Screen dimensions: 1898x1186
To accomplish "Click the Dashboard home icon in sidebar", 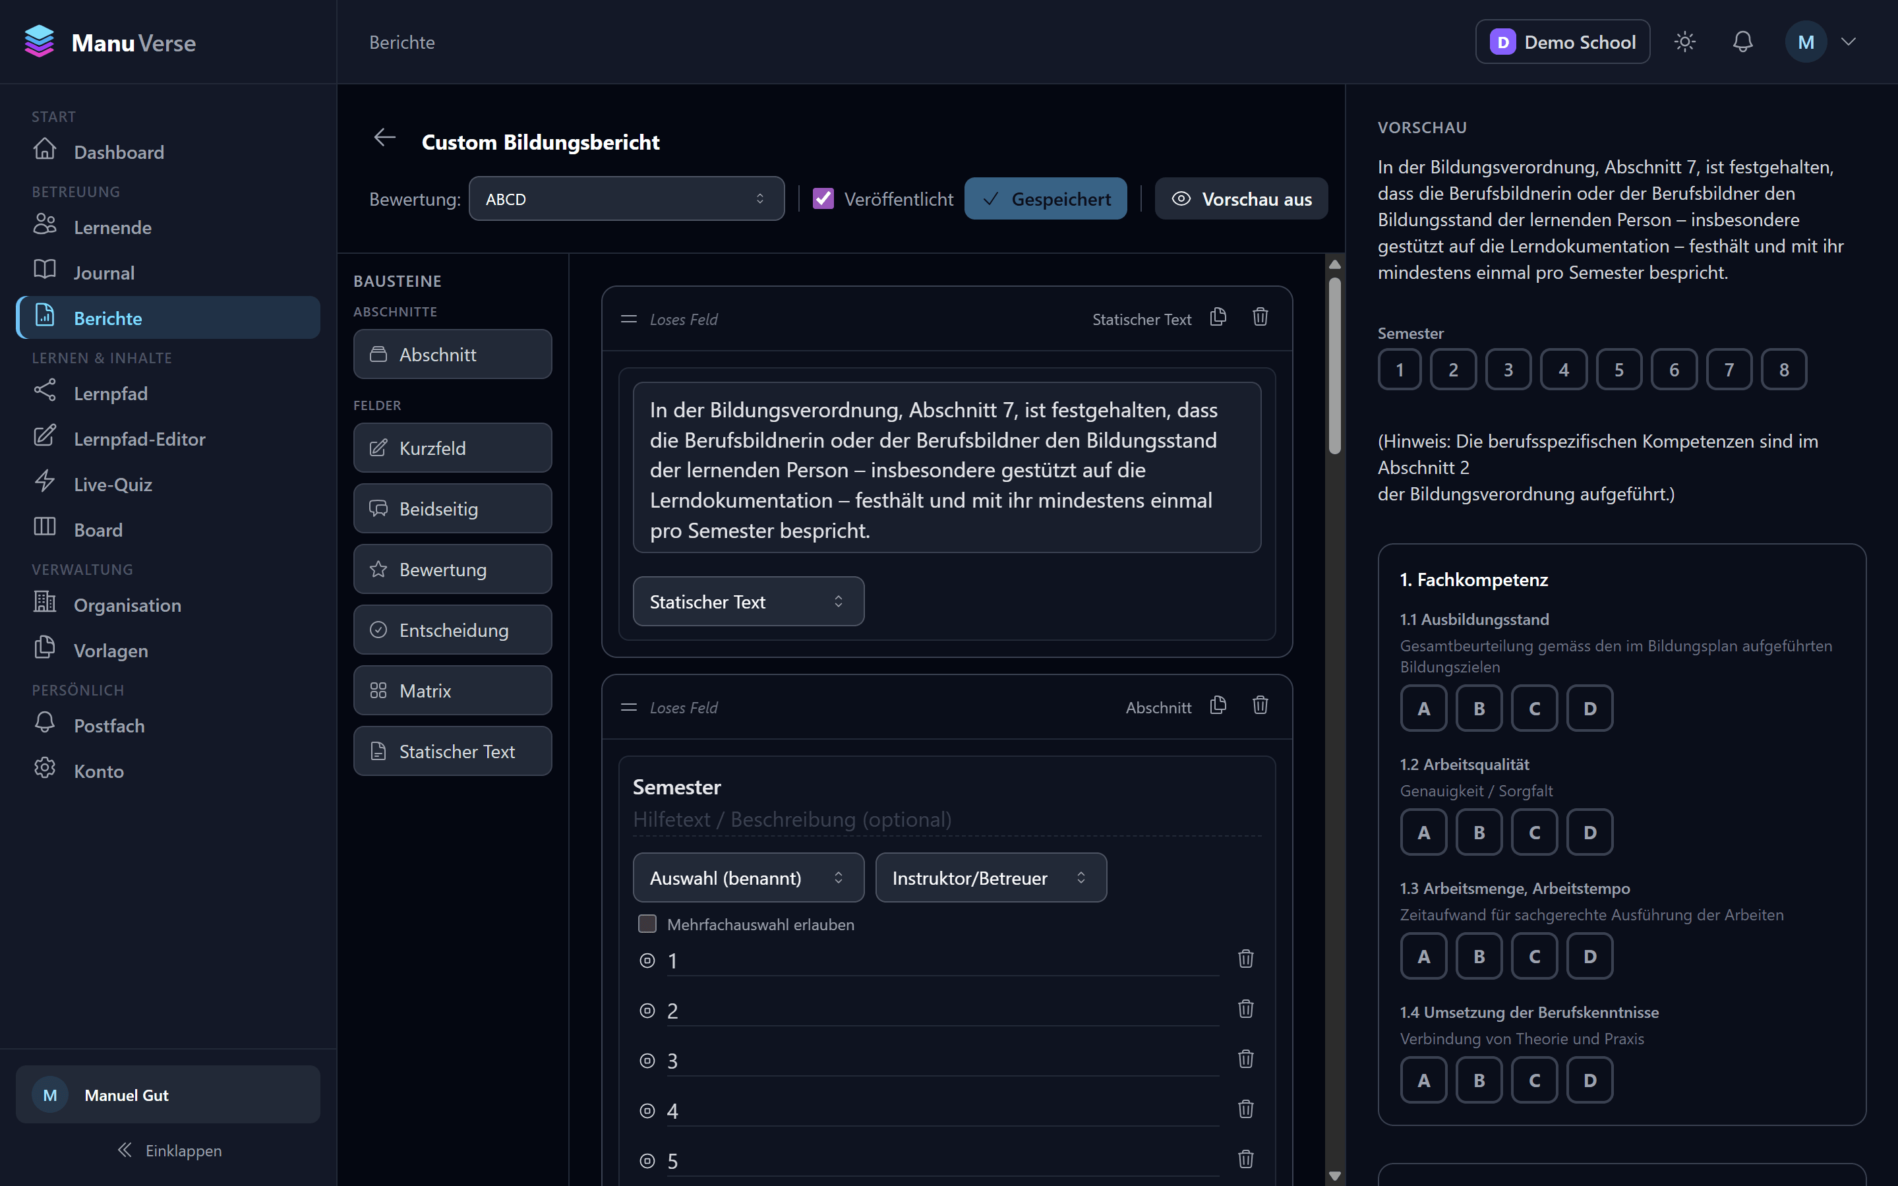I will (45, 148).
